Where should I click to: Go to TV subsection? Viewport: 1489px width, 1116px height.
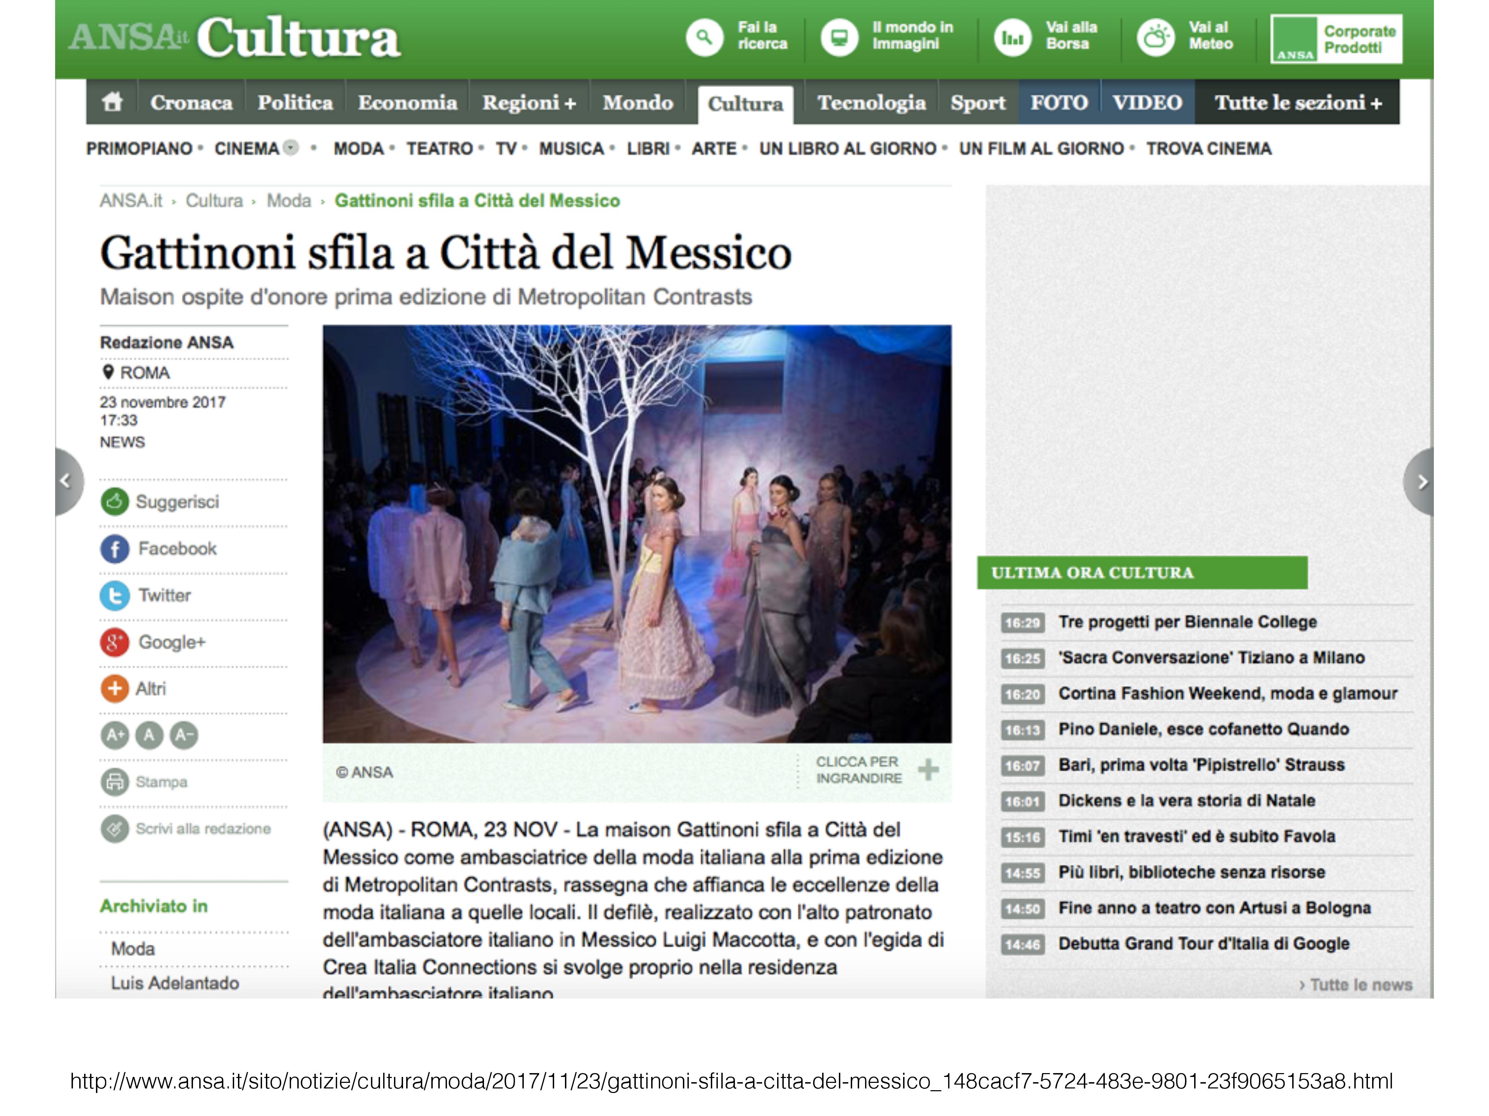pos(506,149)
